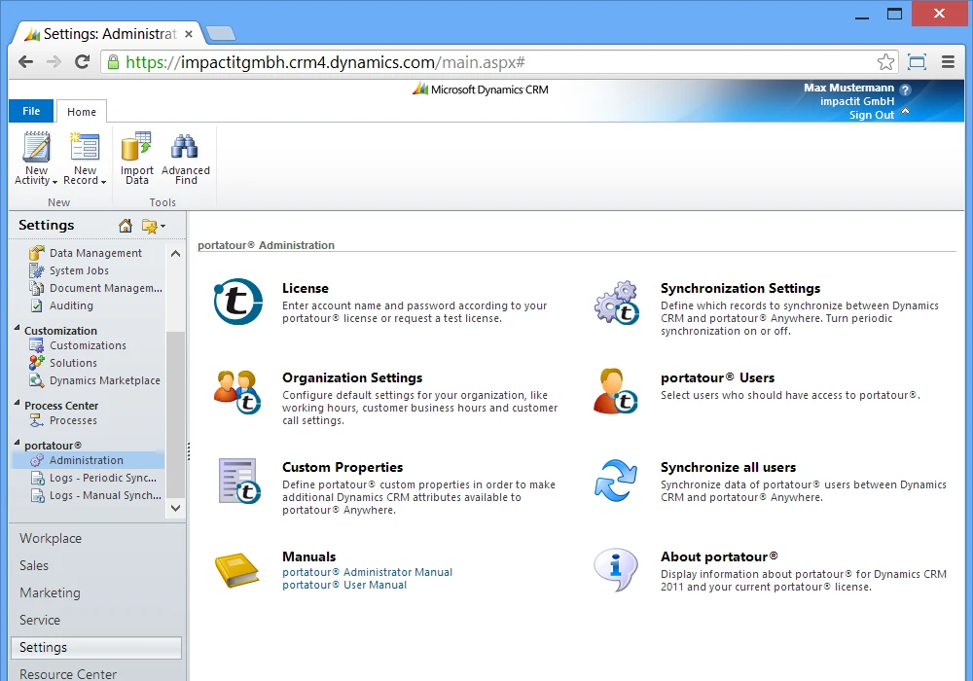The image size is (973, 681).
Task: Open About portatour heading link
Action: pyautogui.click(x=719, y=556)
